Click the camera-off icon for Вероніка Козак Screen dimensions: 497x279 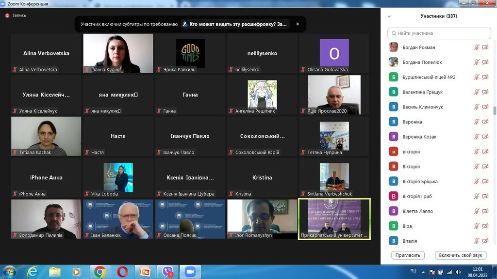(485, 137)
